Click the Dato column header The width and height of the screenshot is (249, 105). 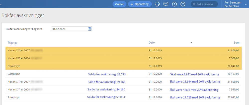[x=152, y=43]
